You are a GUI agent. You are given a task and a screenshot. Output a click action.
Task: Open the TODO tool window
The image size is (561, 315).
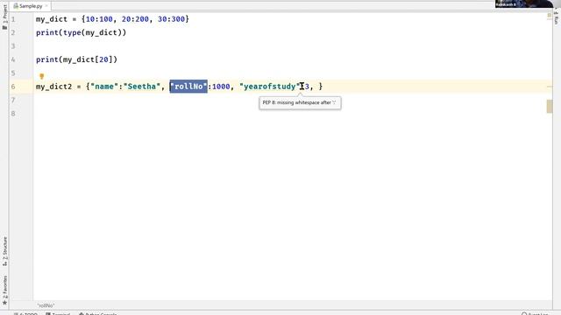[x=25, y=314]
